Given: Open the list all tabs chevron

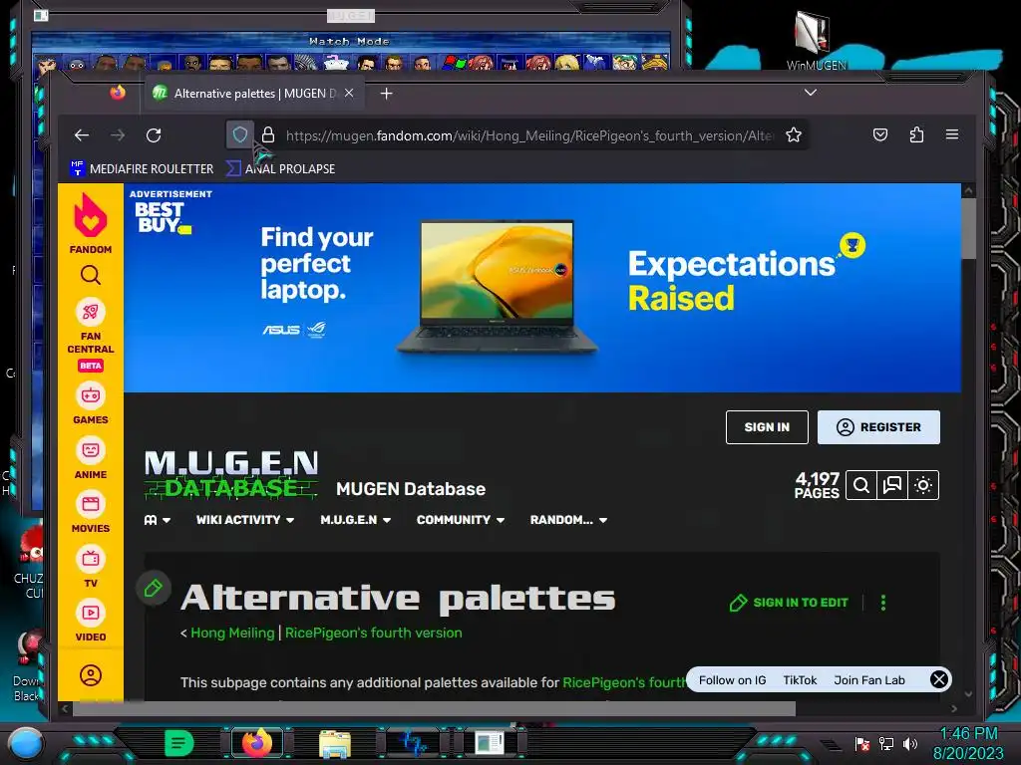Looking at the screenshot, I should click(x=810, y=93).
